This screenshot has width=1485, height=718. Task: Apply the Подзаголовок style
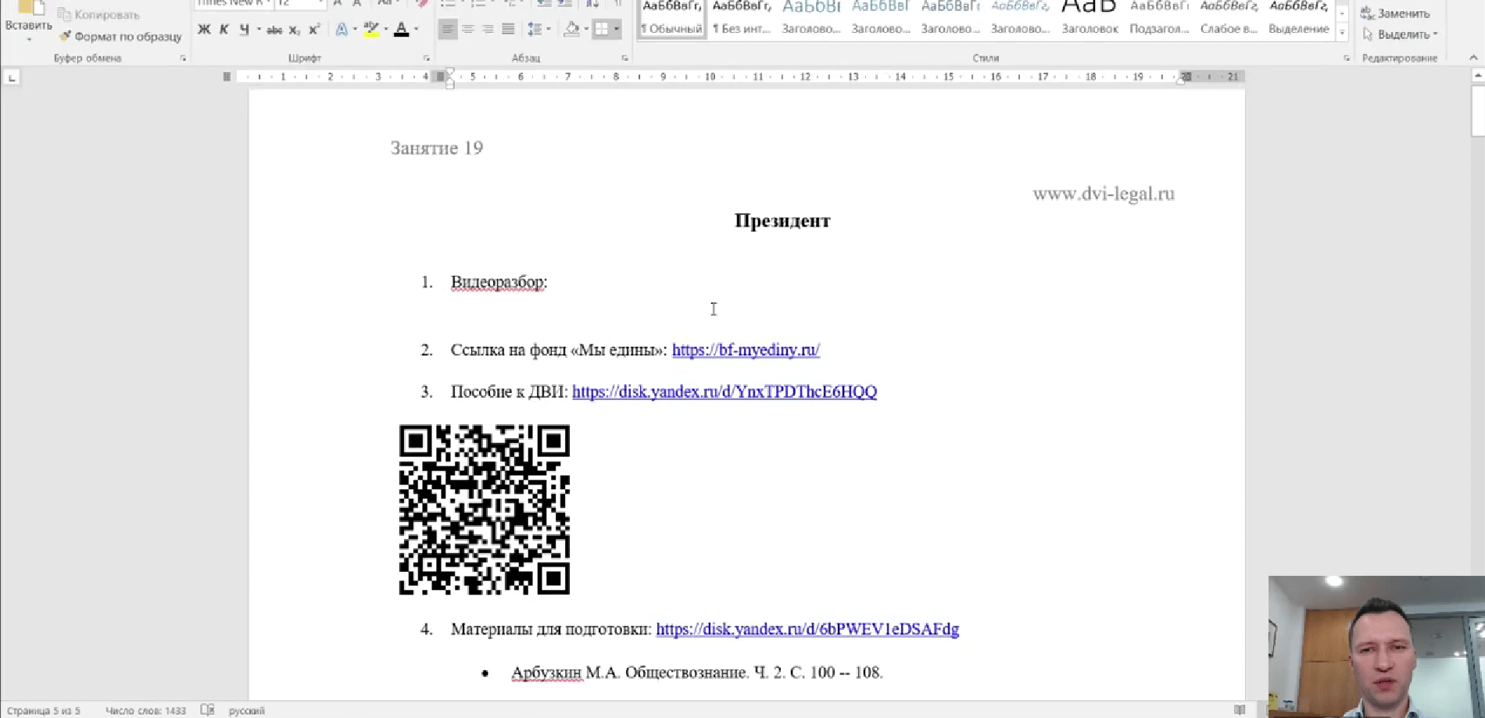click(1159, 19)
